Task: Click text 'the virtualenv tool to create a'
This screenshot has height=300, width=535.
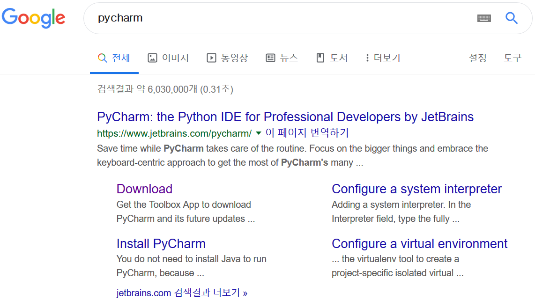Action: click(400, 259)
